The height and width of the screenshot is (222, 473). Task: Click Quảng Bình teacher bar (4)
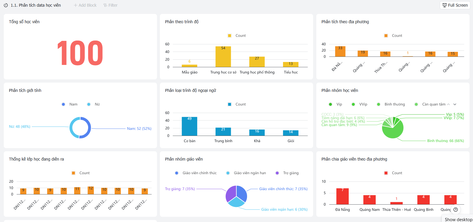pyautogui.click(x=423, y=200)
